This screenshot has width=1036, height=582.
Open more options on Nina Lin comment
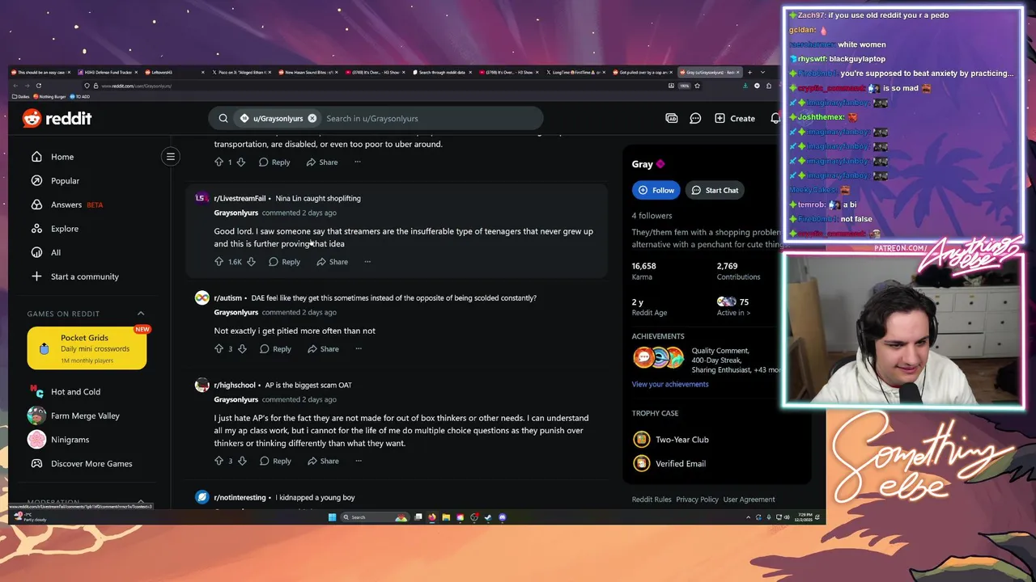click(367, 262)
